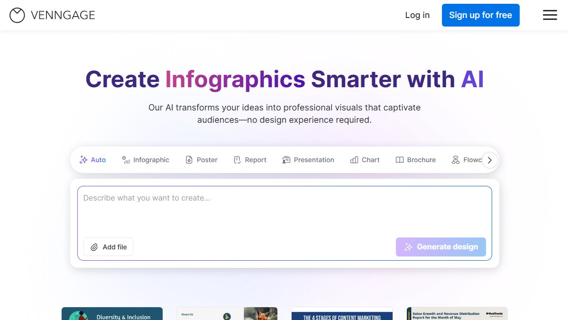Click the Sign up for free button
The width and height of the screenshot is (569, 320).
pos(481,15)
